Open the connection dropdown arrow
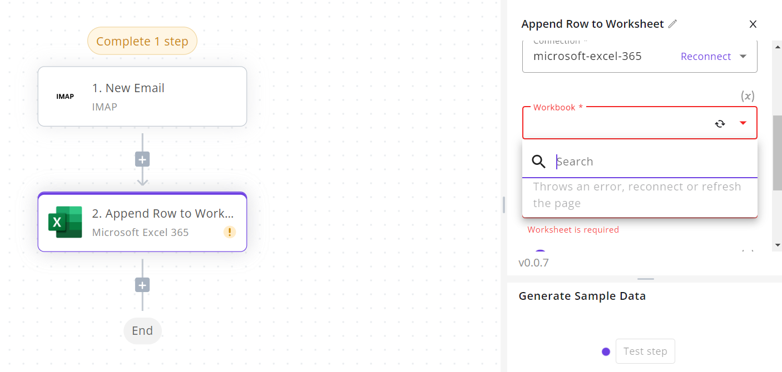 click(743, 56)
